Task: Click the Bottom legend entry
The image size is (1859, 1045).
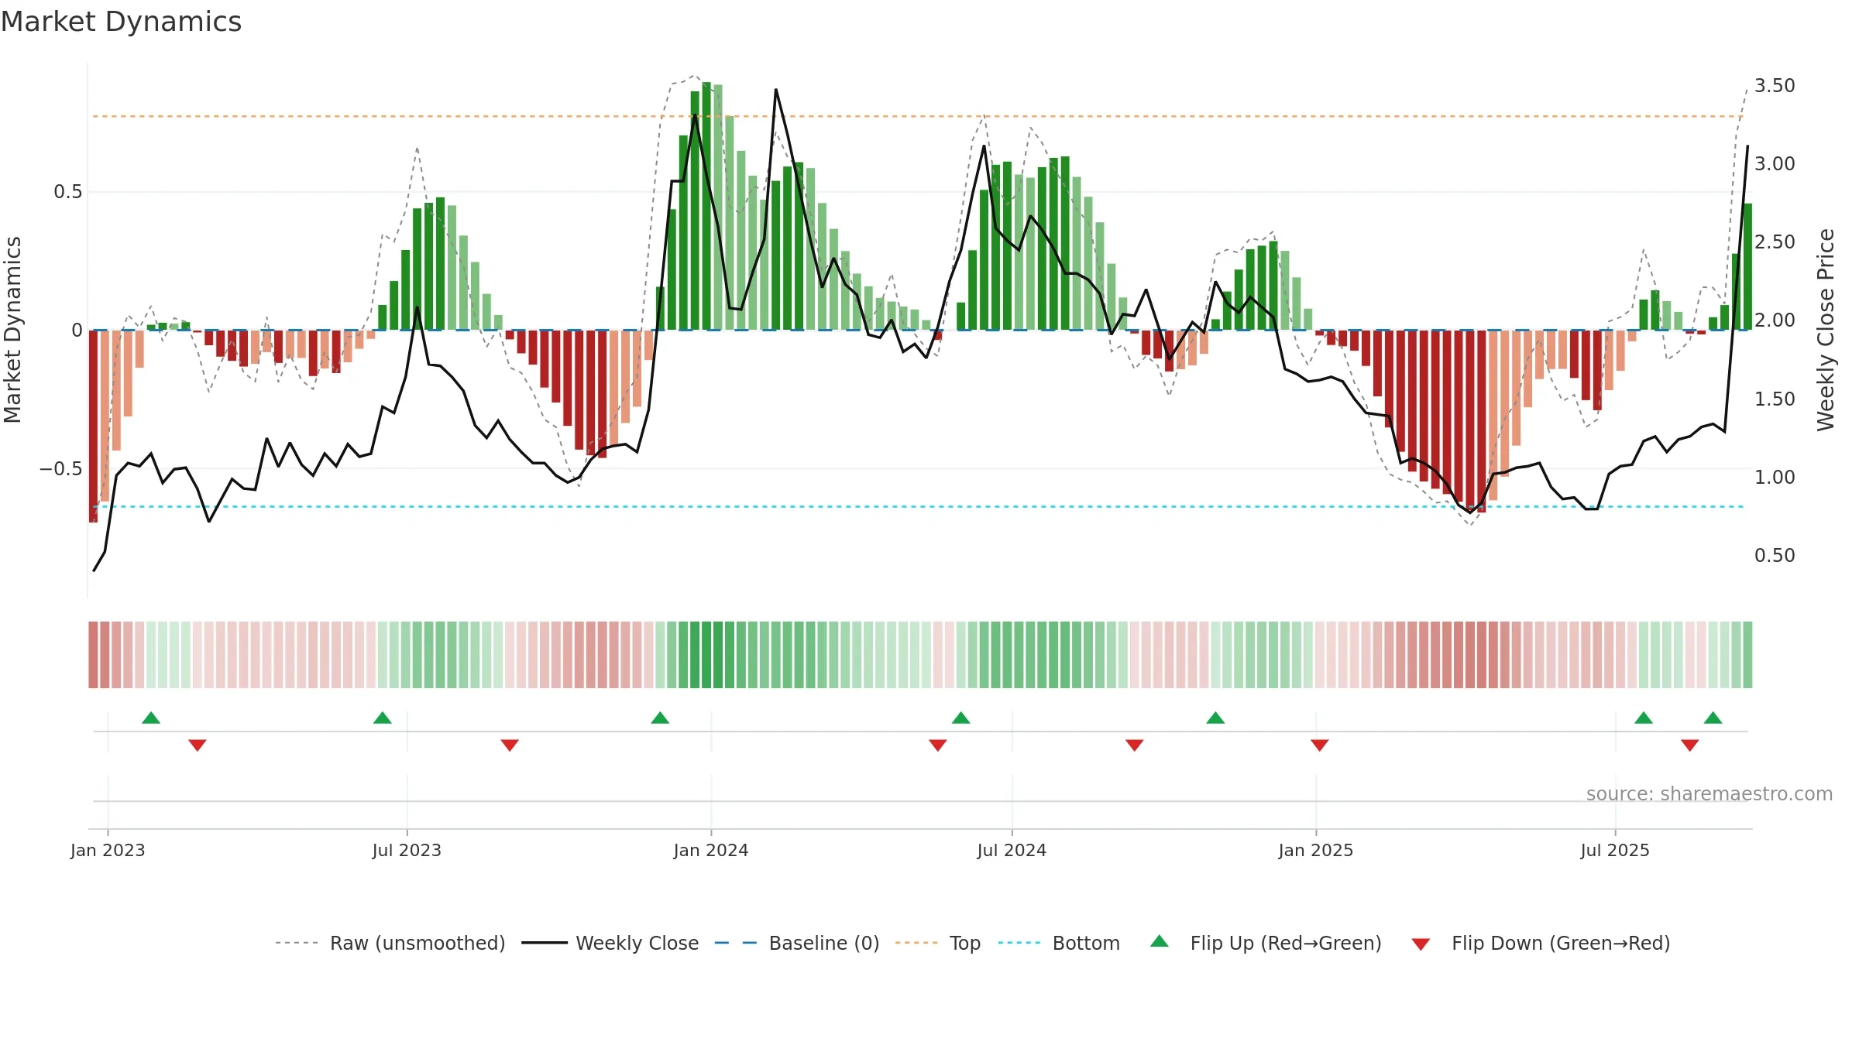Action: pyautogui.click(x=1059, y=943)
